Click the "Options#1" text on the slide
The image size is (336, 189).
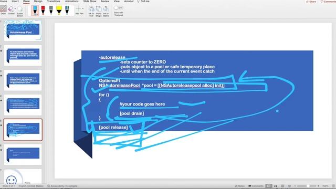tap(110, 80)
